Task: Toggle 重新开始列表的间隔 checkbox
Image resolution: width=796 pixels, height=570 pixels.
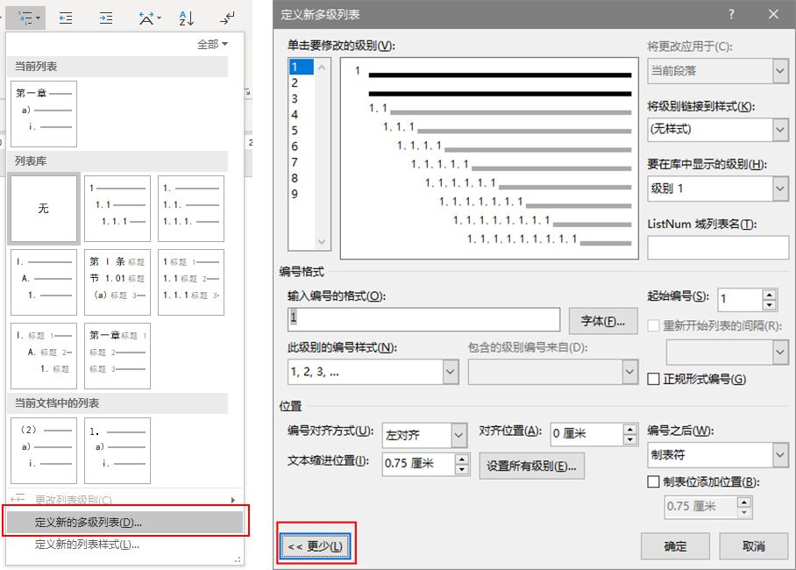Action: (654, 325)
